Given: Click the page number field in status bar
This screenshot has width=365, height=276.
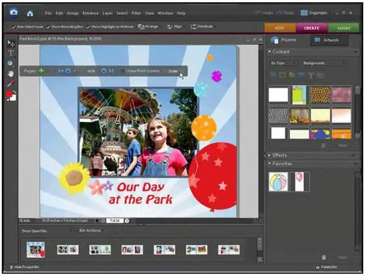Looking at the screenshot, I should pos(115,221).
